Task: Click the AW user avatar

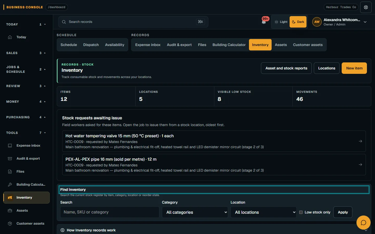Action: coord(317,22)
